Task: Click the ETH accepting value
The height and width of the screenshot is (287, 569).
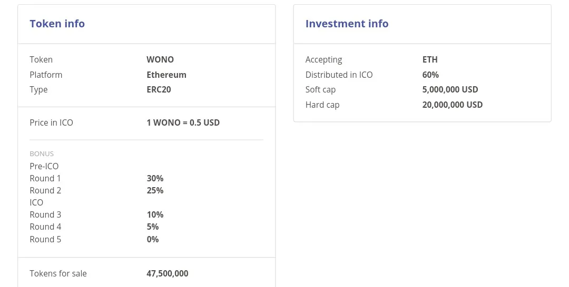Action: (430, 59)
